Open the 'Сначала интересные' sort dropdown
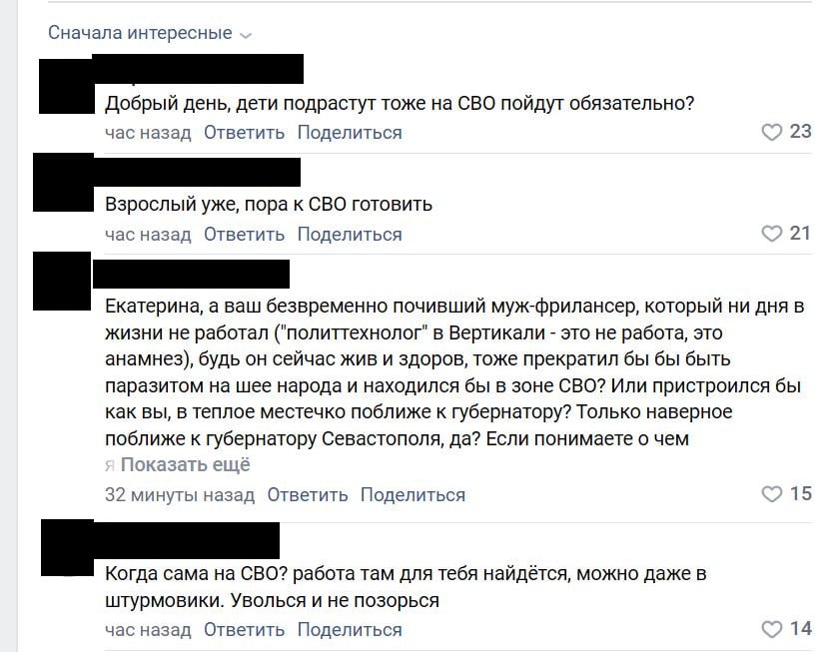 [x=149, y=33]
